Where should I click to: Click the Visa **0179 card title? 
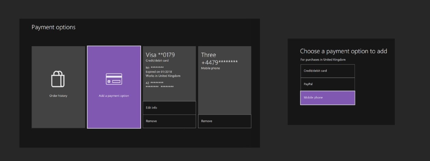pyautogui.click(x=160, y=55)
